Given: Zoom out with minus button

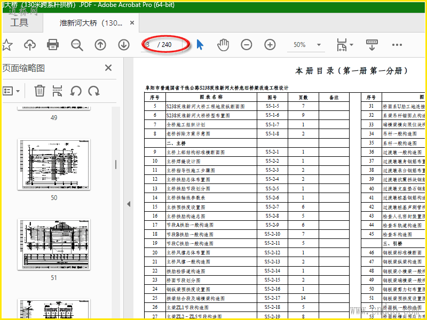Looking at the screenshot, I should pyautogui.click(x=247, y=45).
